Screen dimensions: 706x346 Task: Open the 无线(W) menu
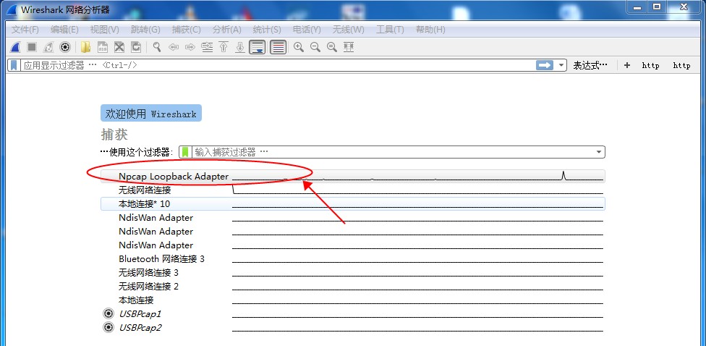pos(349,29)
